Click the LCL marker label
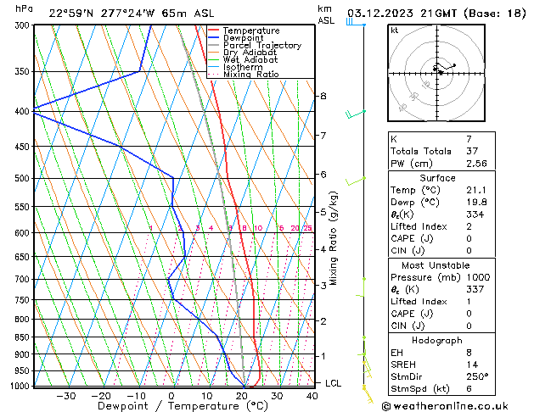 click(x=333, y=383)
